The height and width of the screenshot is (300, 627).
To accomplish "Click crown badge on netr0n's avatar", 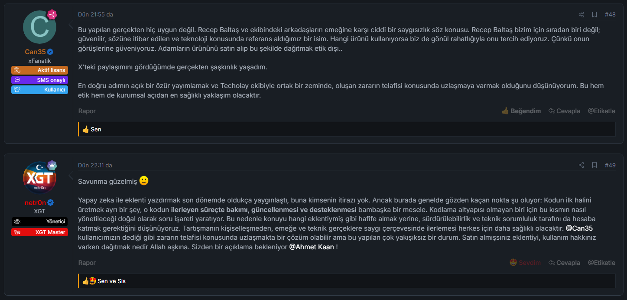I will tap(52, 165).
